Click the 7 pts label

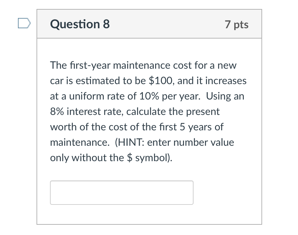click(236, 24)
